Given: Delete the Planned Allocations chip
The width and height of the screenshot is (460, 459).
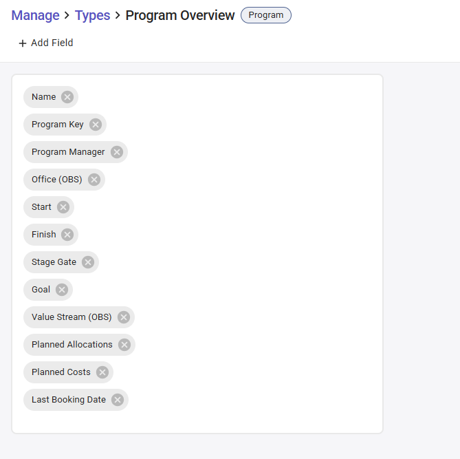Looking at the screenshot, I should coord(124,345).
